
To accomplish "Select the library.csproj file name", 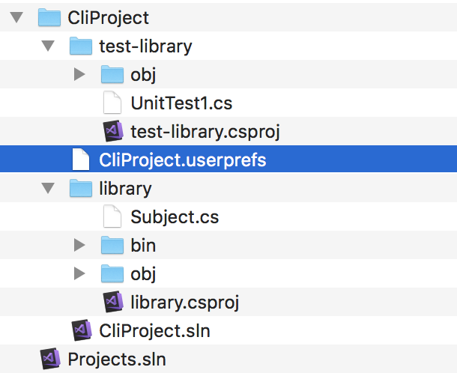I will [184, 302].
